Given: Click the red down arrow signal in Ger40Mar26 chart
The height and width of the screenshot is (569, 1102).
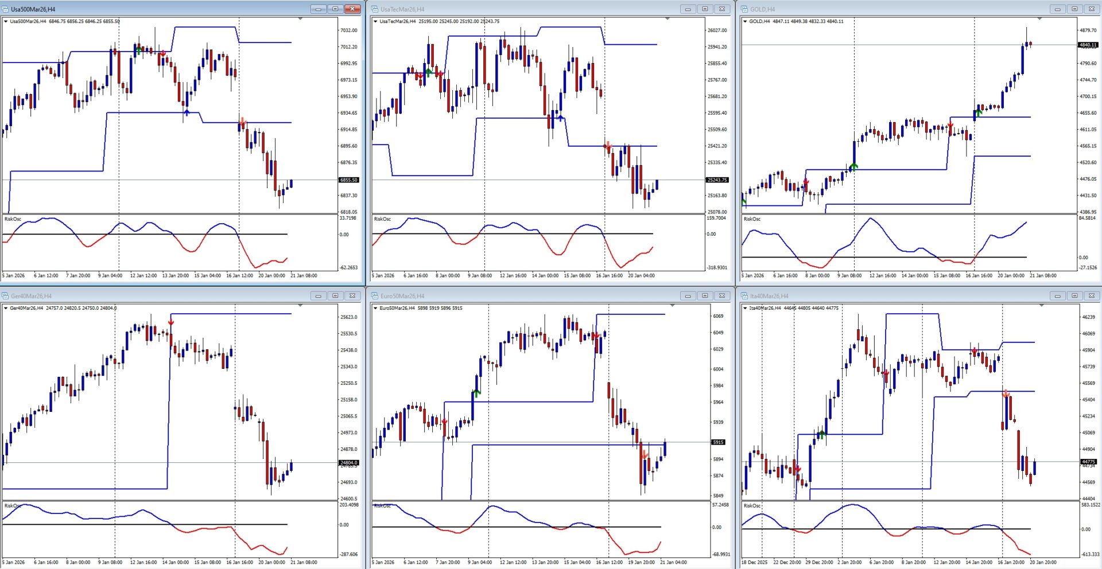Looking at the screenshot, I should coord(171,322).
